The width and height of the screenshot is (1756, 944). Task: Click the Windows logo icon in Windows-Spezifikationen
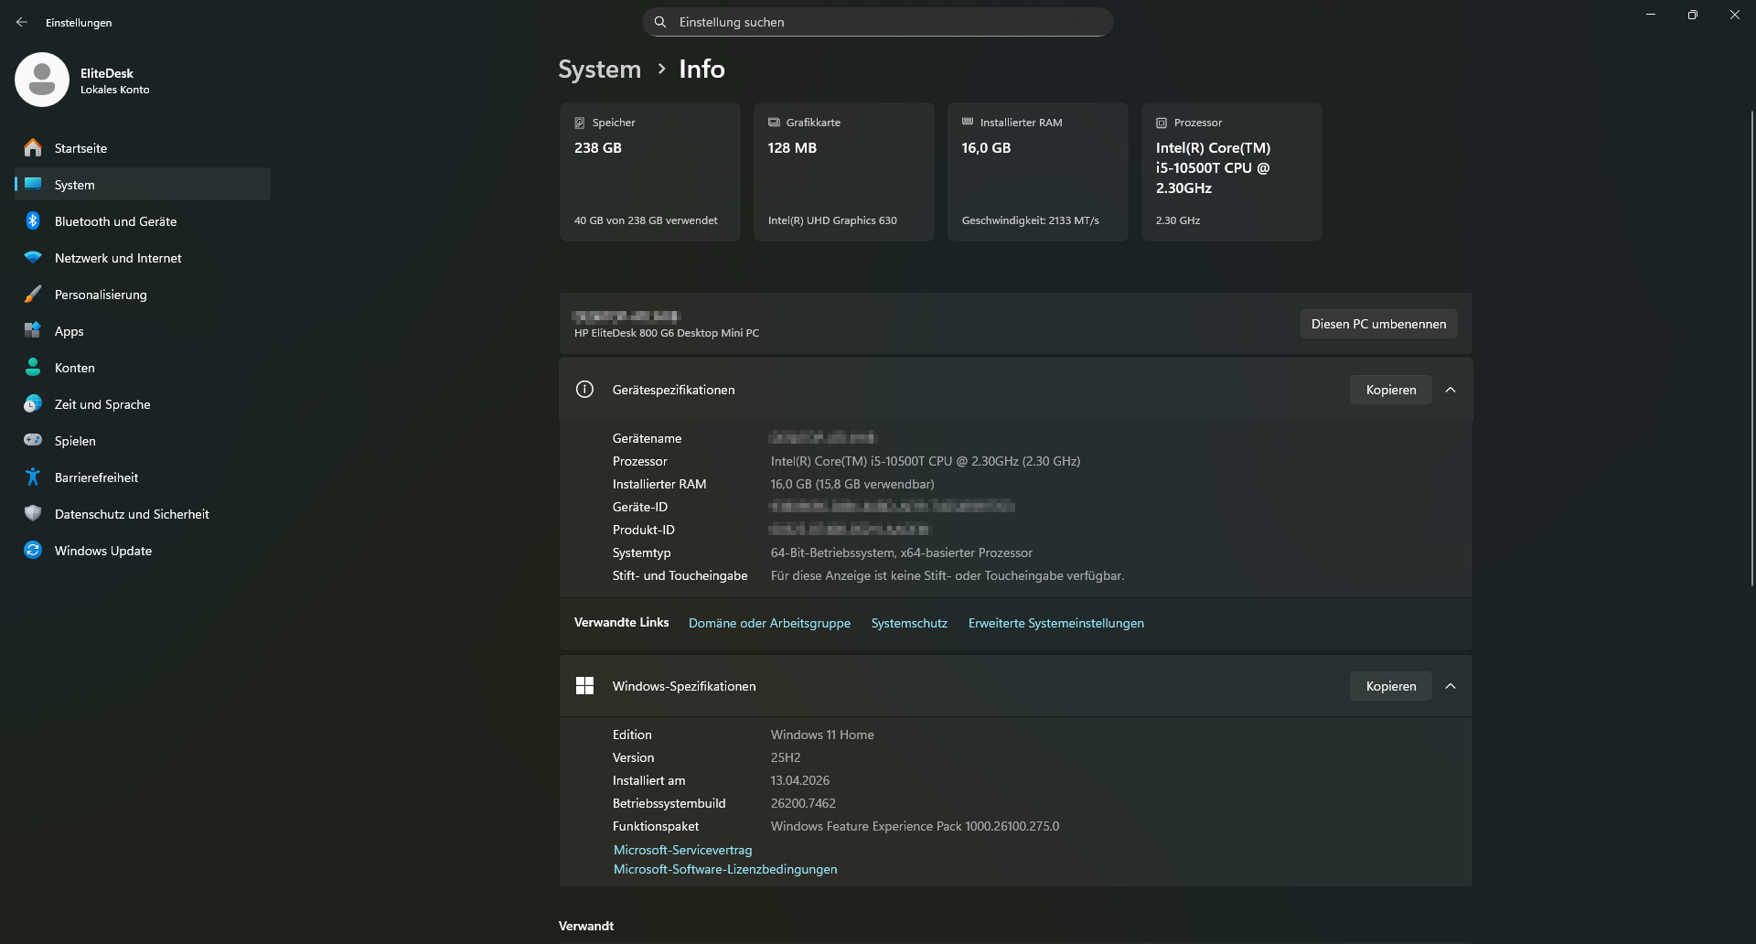click(584, 686)
